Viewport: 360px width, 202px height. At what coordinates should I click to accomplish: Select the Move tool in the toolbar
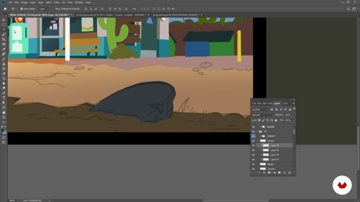(4, 20)
